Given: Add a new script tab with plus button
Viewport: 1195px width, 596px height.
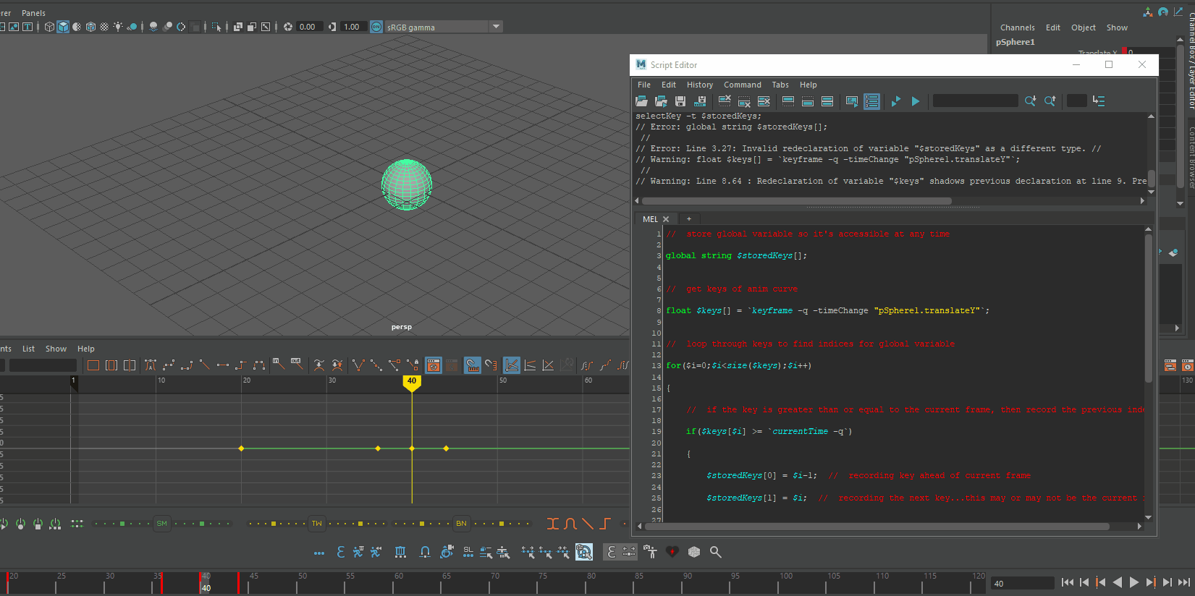Looking at the screenshot, I should 689,219.
